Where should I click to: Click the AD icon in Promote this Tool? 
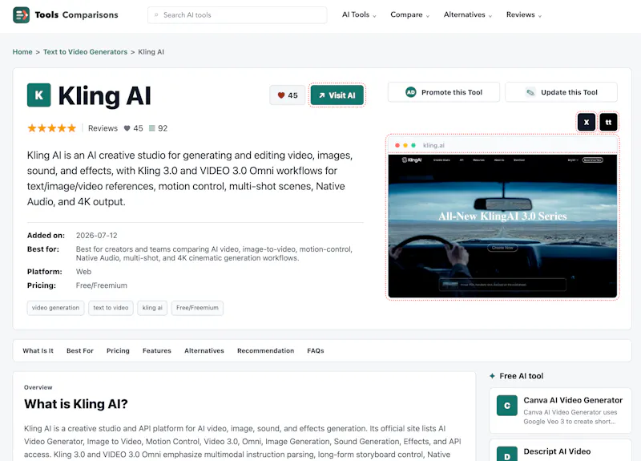click(x=411, y=92)
